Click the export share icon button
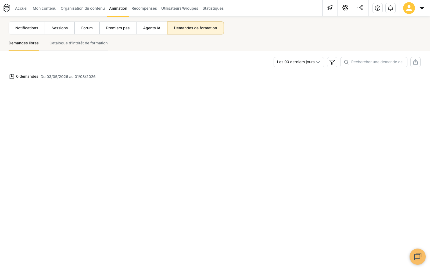The width and height of the screenshot is (430, 269). [x=415, y=62]
